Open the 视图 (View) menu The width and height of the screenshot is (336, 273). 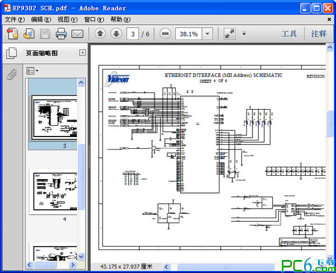pyautogui.click(x=67, y=19)
